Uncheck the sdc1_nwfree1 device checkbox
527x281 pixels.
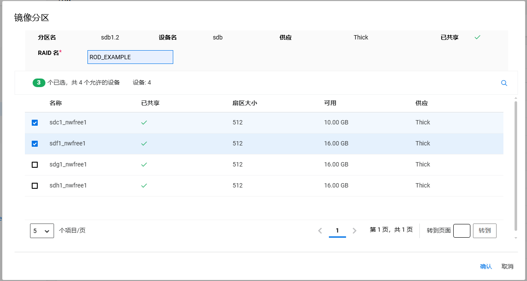[x=35, y=123]
